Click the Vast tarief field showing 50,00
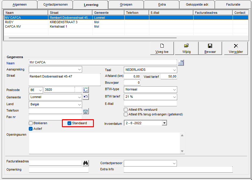 click(169, 77)
